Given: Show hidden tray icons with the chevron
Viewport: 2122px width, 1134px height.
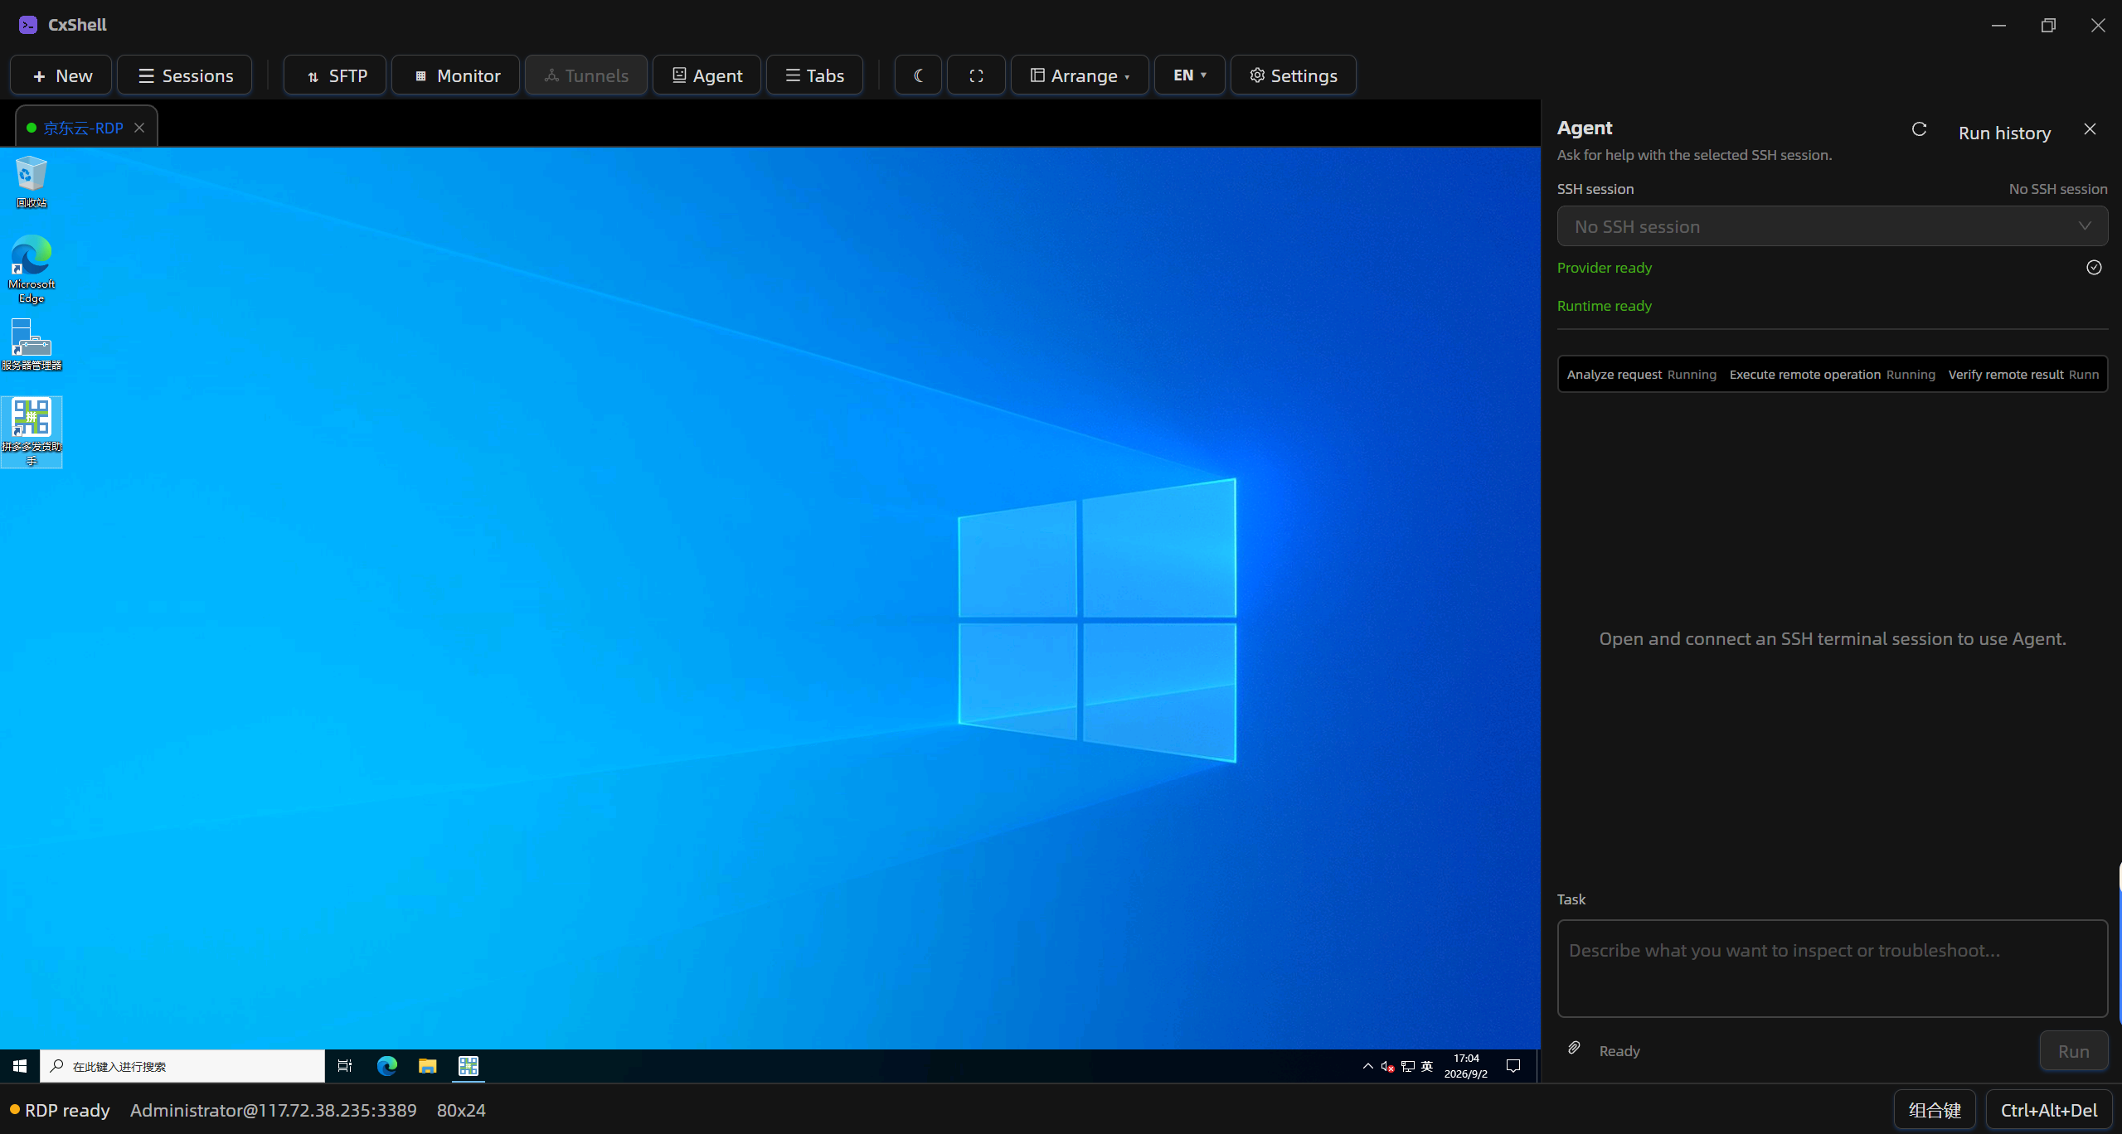Looking at the screenshot, I should pos(1367,1066).
